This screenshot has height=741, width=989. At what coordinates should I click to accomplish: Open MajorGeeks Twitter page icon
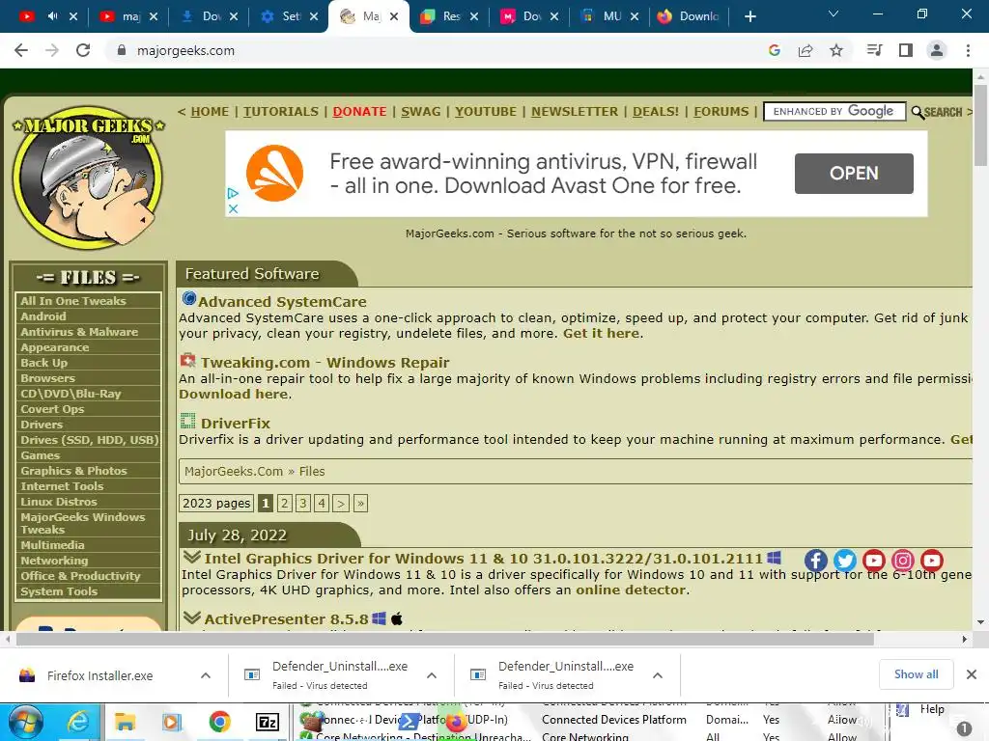(844, 561)
